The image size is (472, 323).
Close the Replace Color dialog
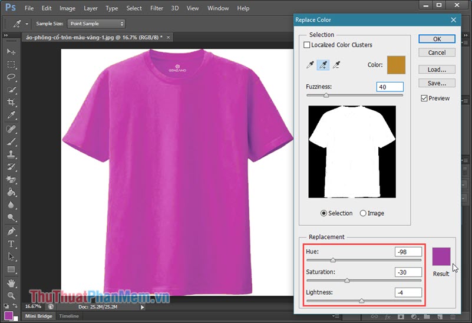[x=453, y=20]
